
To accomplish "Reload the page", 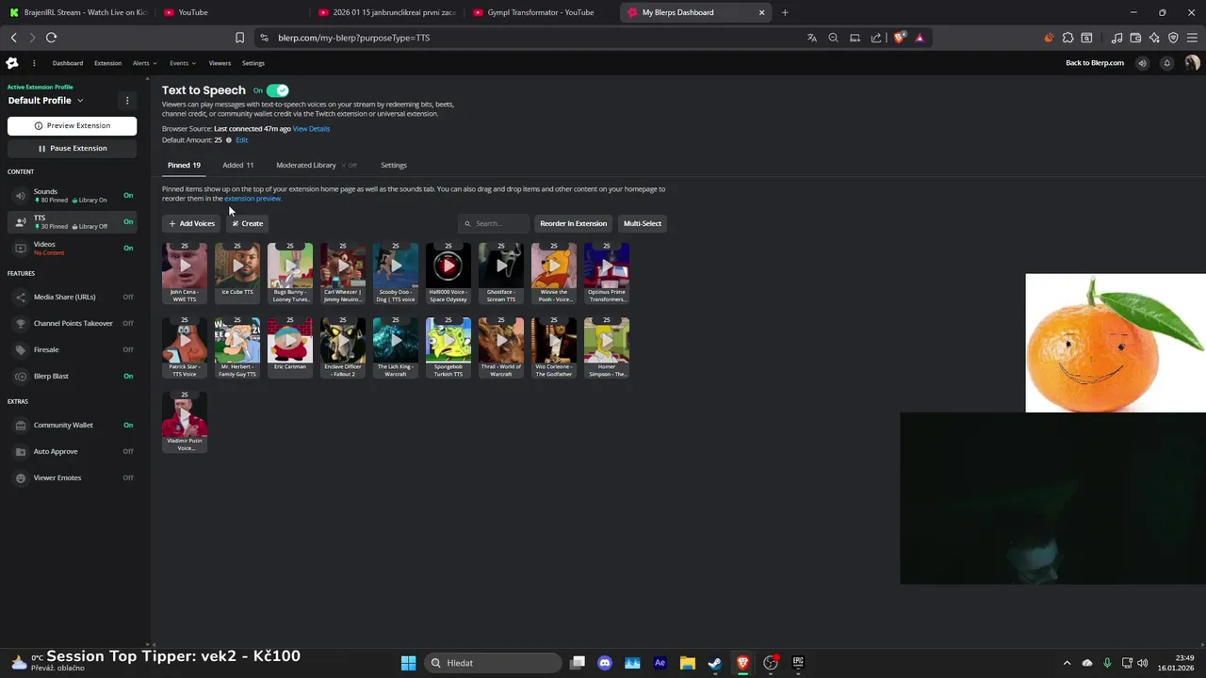I will pyautogui.click(x=51, y=38).
